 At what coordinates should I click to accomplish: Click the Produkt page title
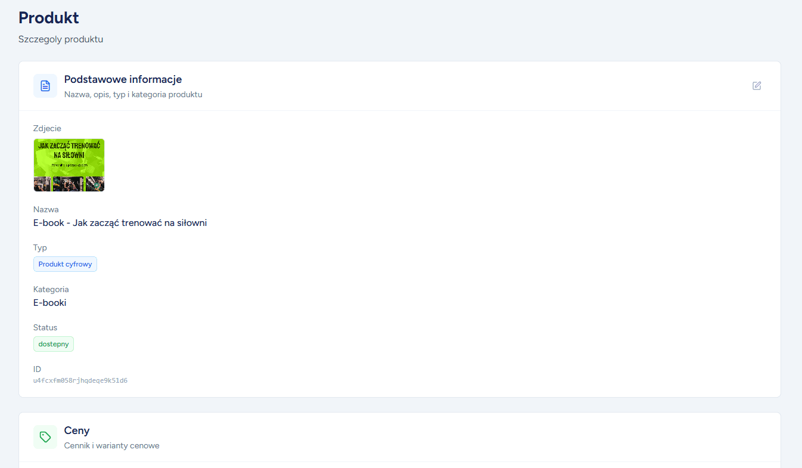pyautogui.click(x=48, y=17)
